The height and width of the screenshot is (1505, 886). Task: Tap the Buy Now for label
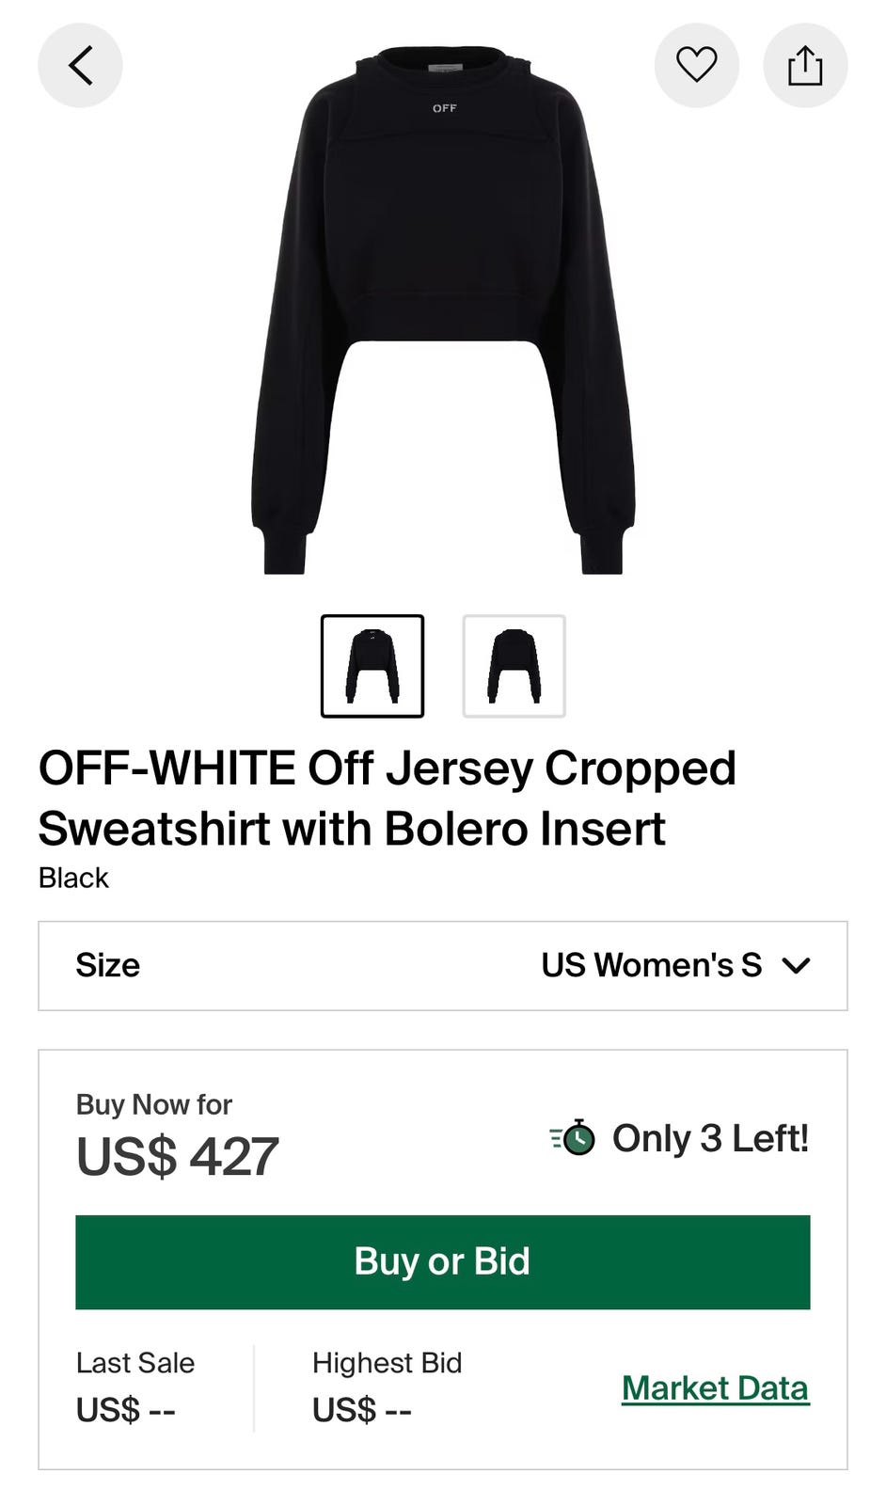click(x=154, y=1104)
